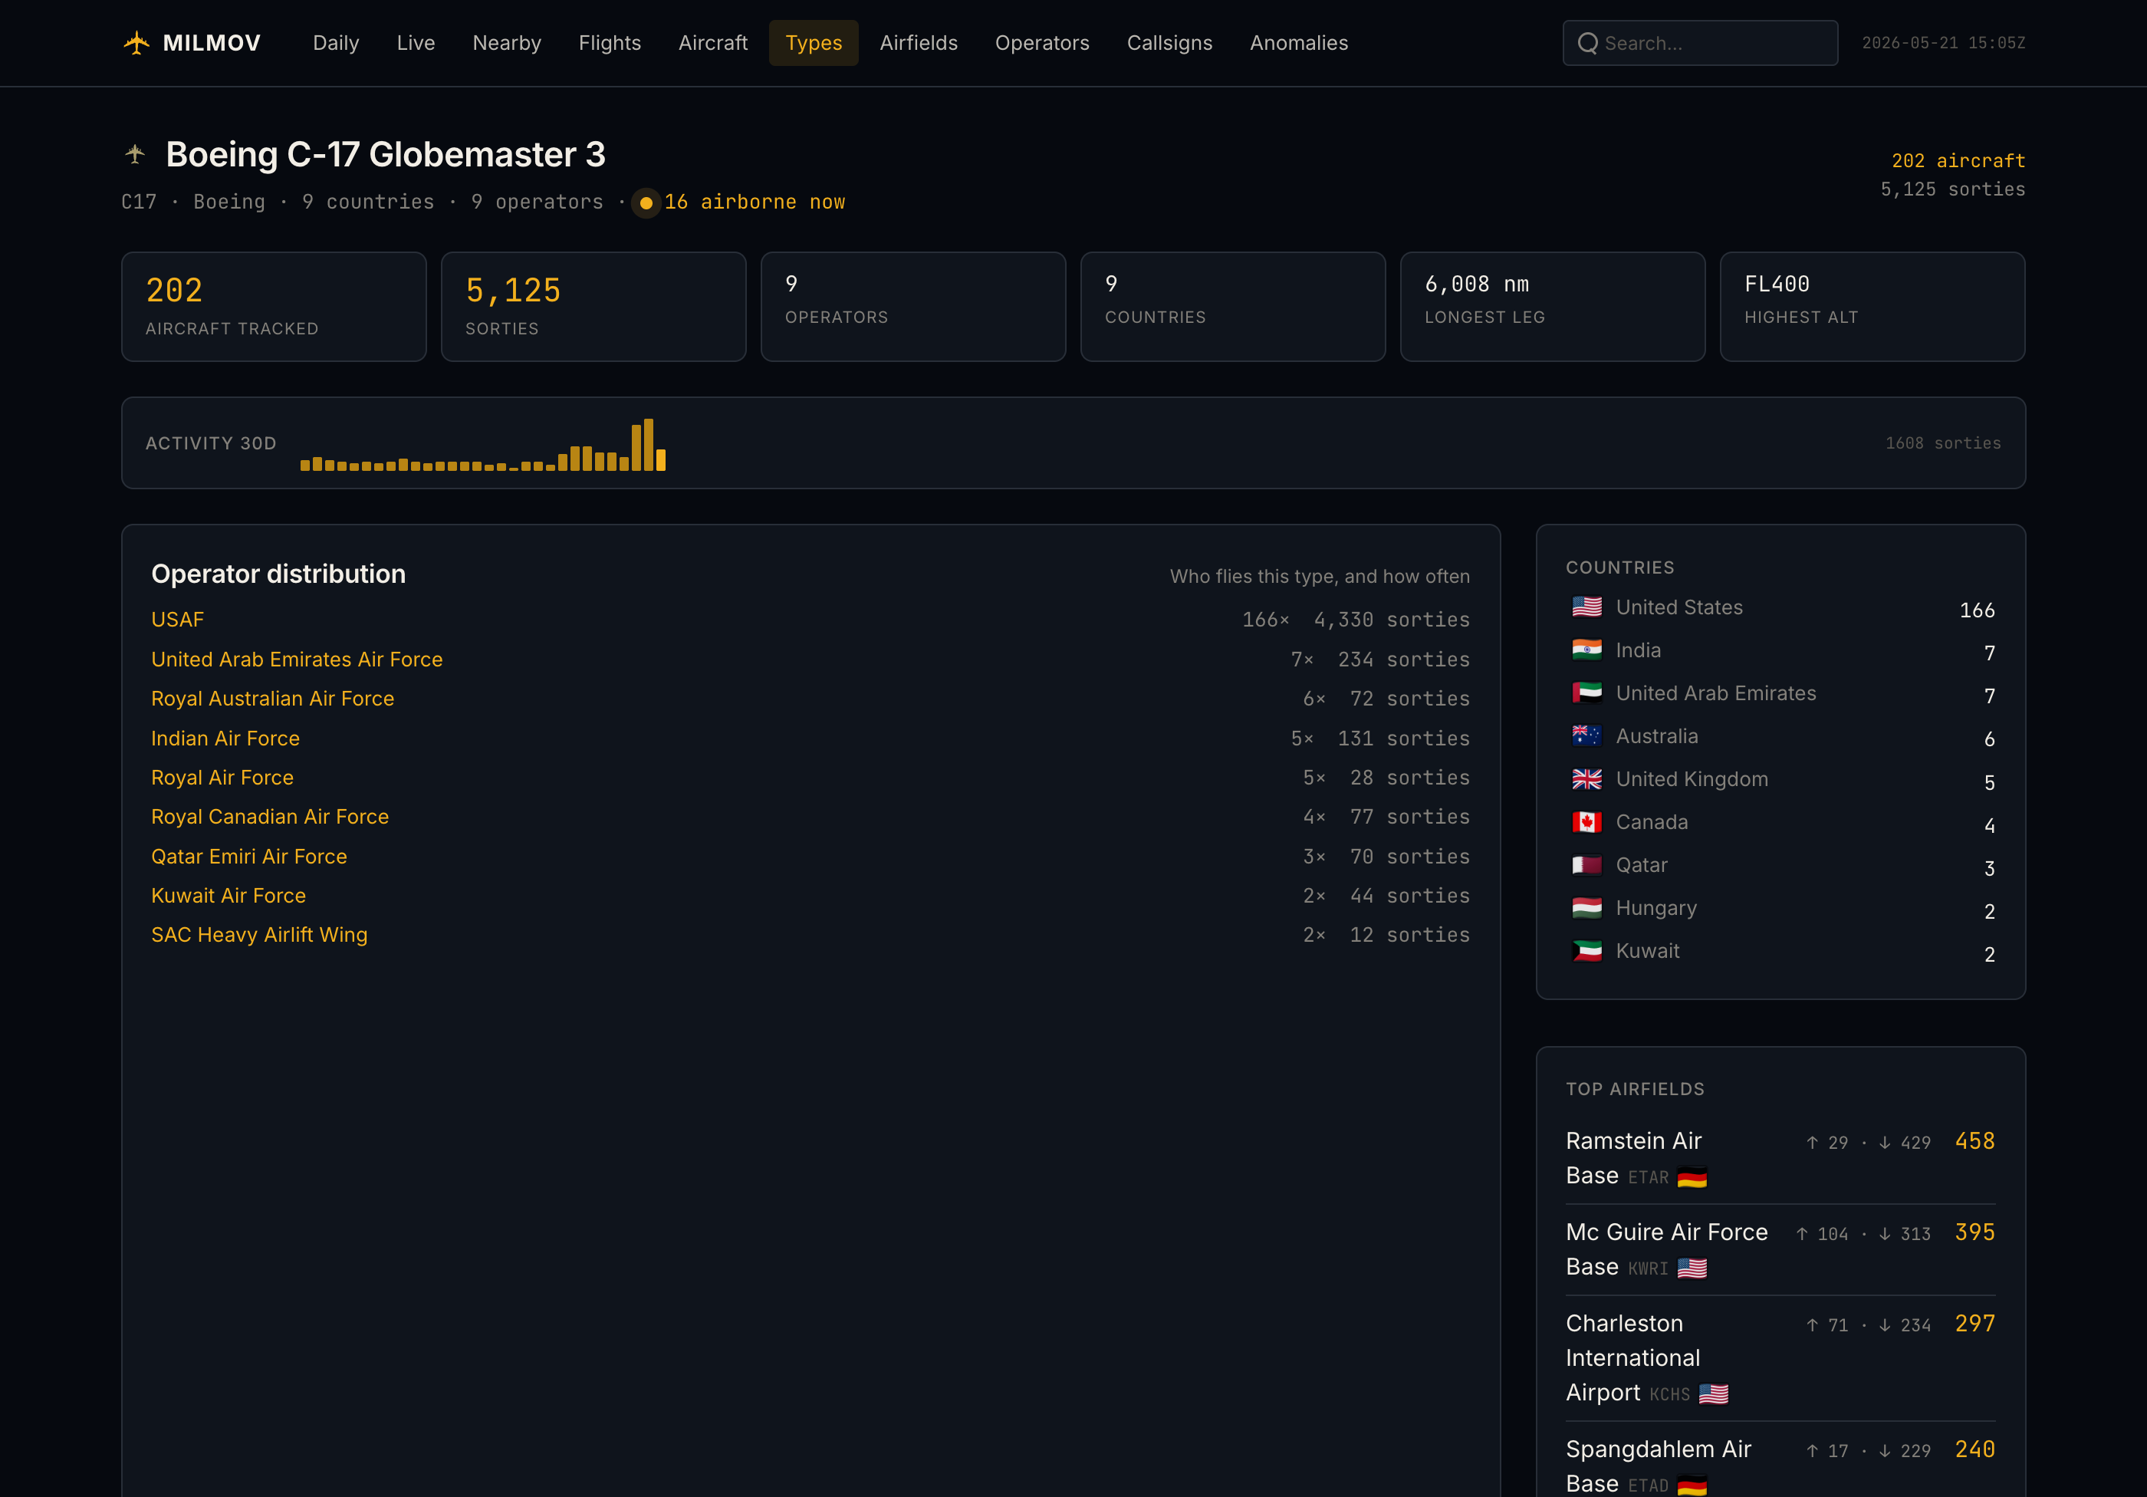Viewport: 2147px width, 1497px height.
Task: Click the timestamp 2026-05-21 15:05Z
Action: coord(1943,43)
